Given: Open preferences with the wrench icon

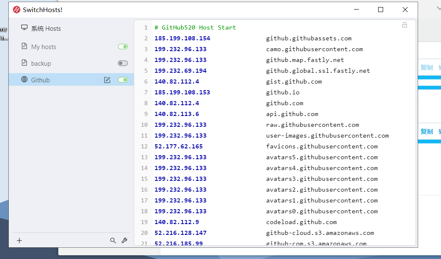Looking at the screenshot, I should (125, 240).
